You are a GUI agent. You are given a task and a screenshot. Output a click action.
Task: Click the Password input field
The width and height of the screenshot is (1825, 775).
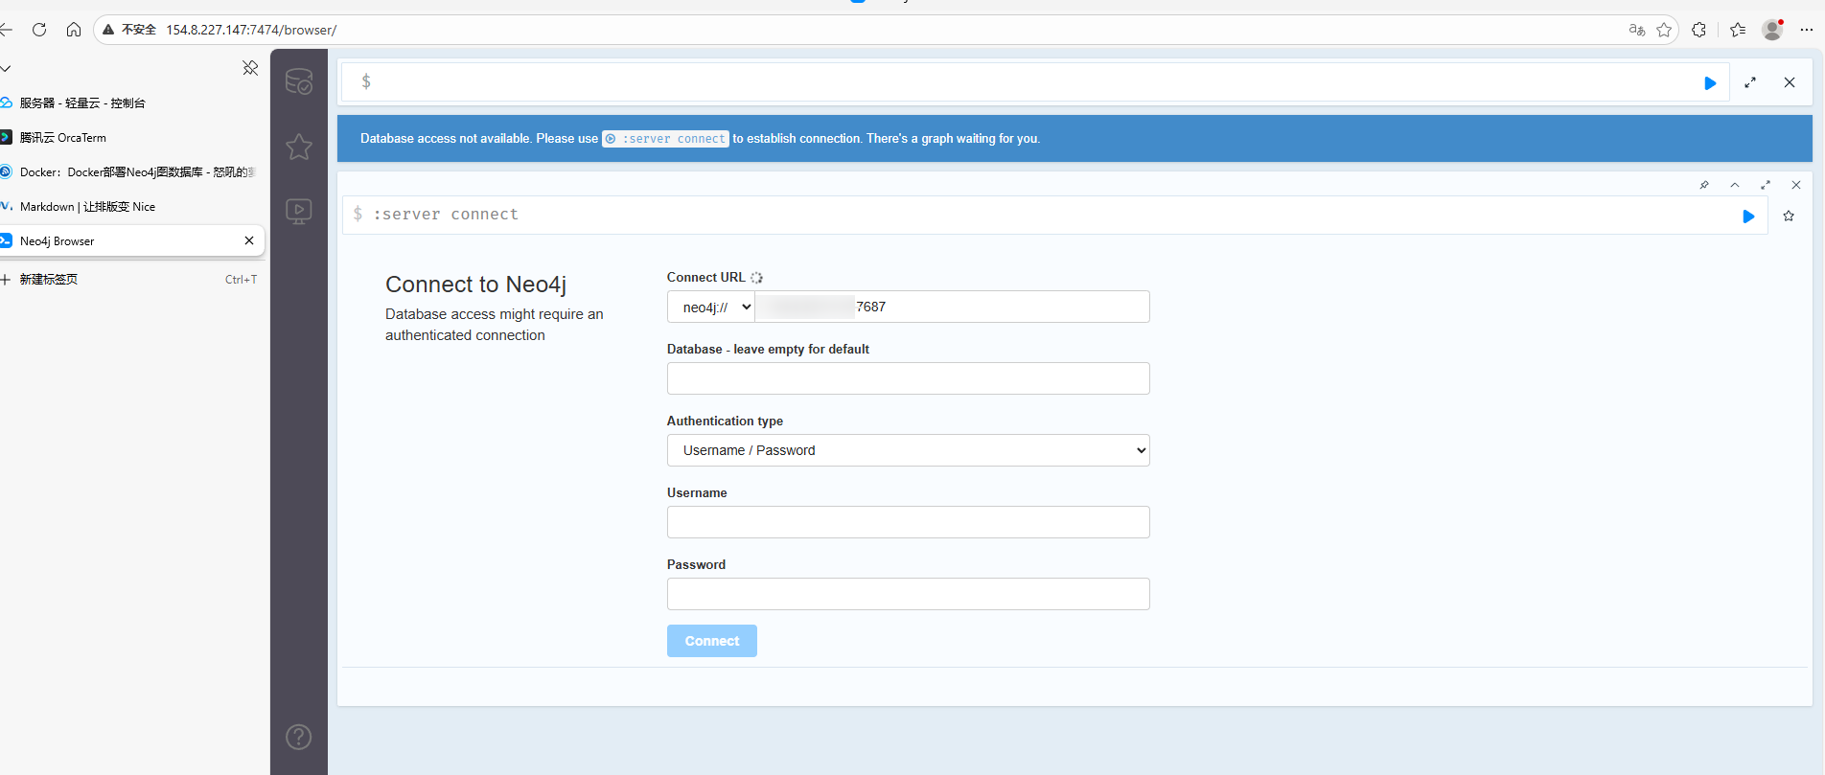(x=909, y=594)
